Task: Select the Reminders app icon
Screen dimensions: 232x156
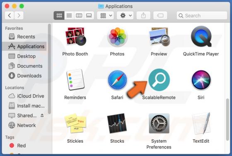Action: [x=75, y=80]
